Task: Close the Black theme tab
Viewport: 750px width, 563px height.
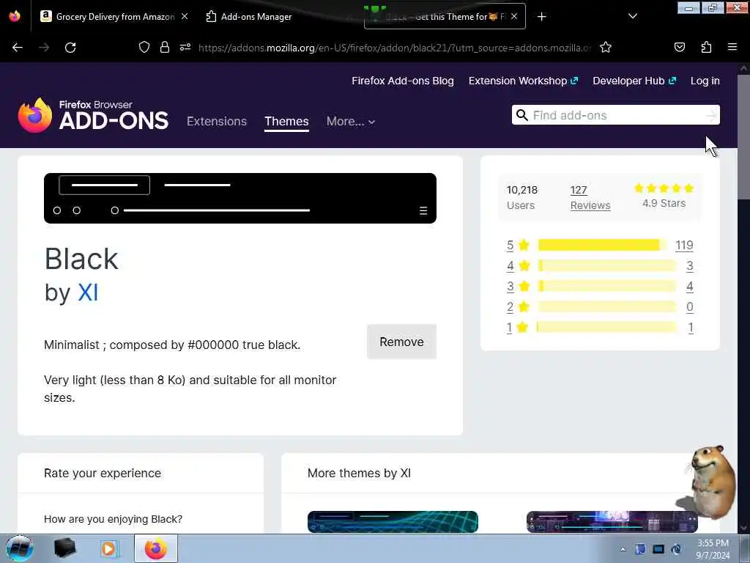Action: point(514,16)
